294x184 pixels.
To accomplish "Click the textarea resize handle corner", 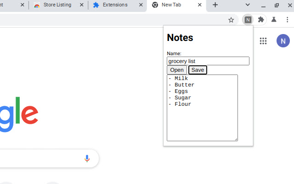I will pos(236,139).
